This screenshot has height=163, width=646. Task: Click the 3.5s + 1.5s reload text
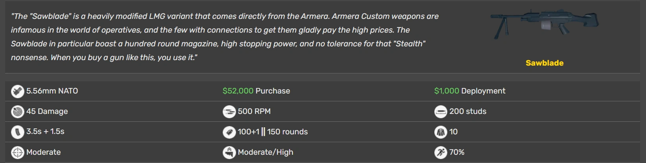(x=45, y=132)
